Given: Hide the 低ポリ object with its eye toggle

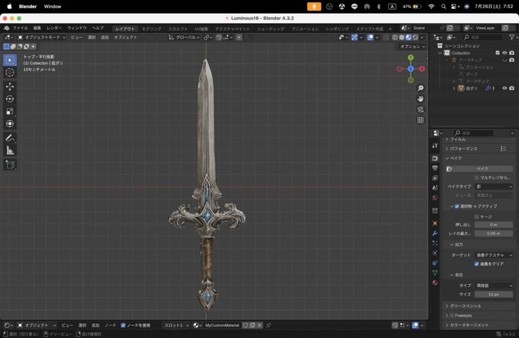Looking at the screenshot, I should coord(504,88).
